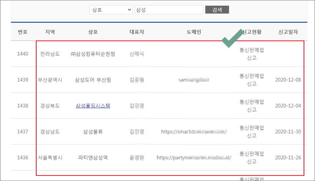Image resolution: width=315 pixels, height=181 pixels.
Task: Select the 신고일자 column header
Action: 288,32
